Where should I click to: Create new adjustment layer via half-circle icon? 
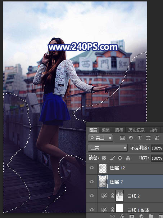pos(141,216)
